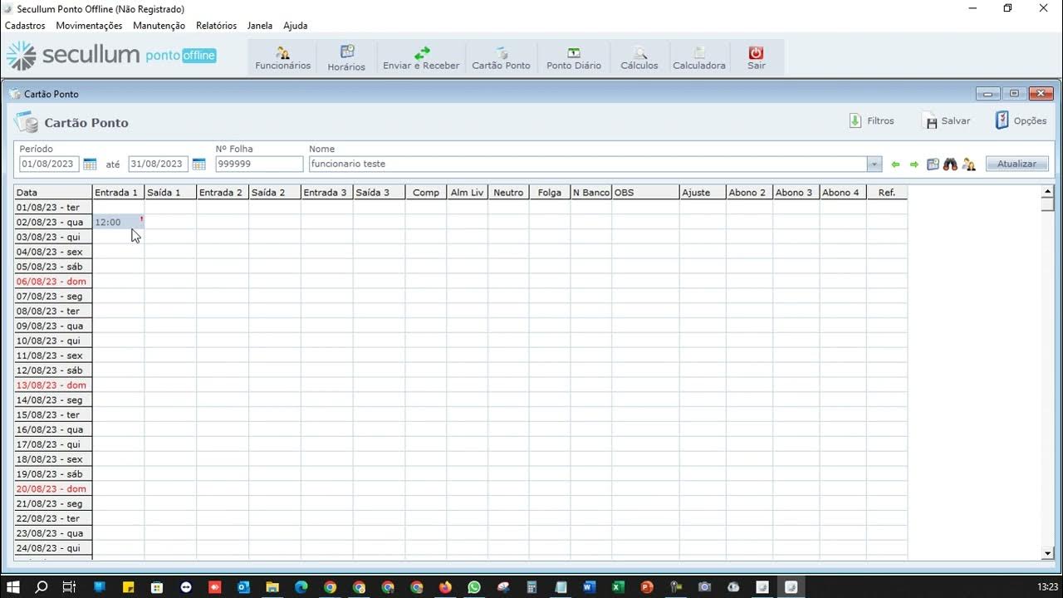Expand the Nome employee dropdown
The image size is (1063, 598).
(874, 164)
